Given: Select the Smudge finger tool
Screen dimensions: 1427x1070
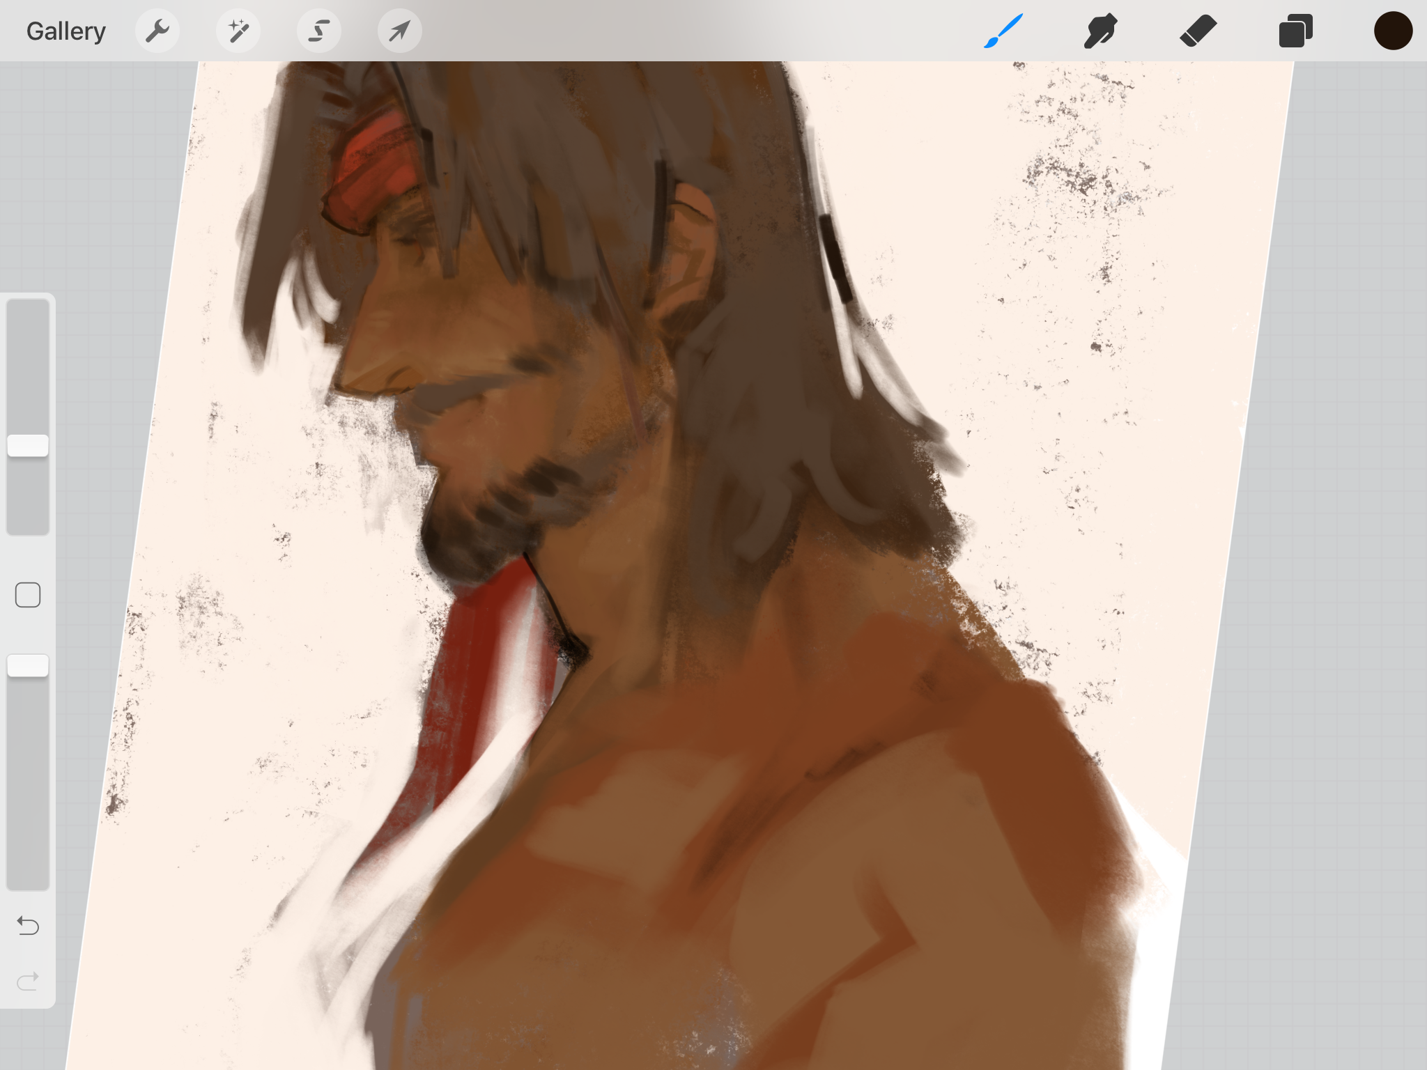Looking at the screenshot, I should pyautogui.click(x=1101, y=31).
